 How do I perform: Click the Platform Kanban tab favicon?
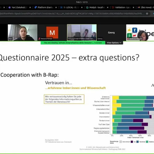(35, 7)
